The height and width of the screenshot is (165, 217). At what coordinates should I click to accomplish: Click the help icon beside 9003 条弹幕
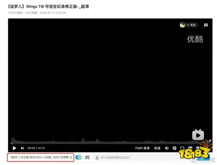pos(71,157)
